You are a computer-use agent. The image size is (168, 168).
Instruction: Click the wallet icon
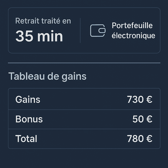click(x=98, y=31)
